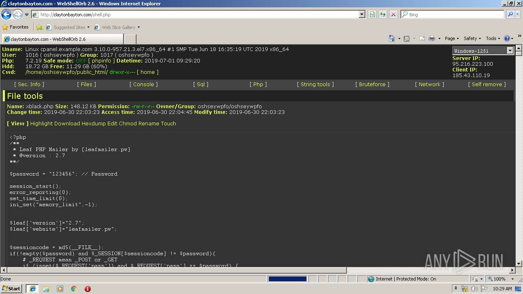Viewport: 523px width, 294px height.
Task: Open the Hexdump file view
Action: pyautogui.click(x=94, y=123)
